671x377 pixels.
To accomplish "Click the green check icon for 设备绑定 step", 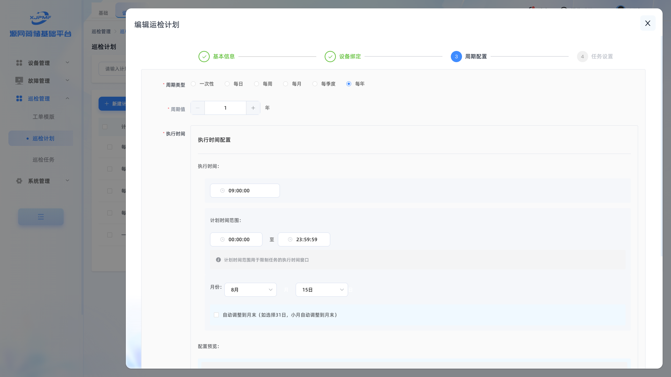I will (330, 57).
